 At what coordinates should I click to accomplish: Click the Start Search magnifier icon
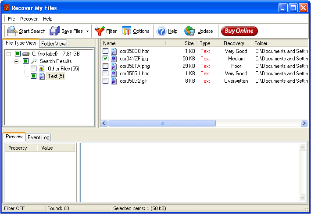pos(12,31)
